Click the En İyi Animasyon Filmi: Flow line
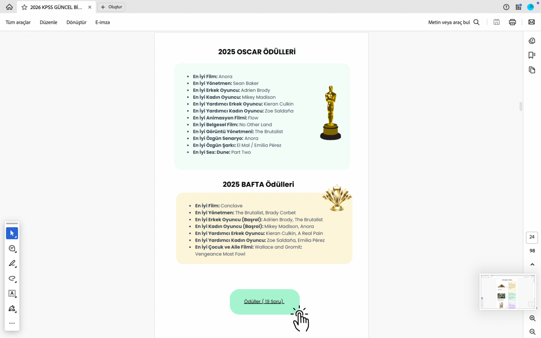Screen dimensions: 541x338 click(x=226, y=118)
